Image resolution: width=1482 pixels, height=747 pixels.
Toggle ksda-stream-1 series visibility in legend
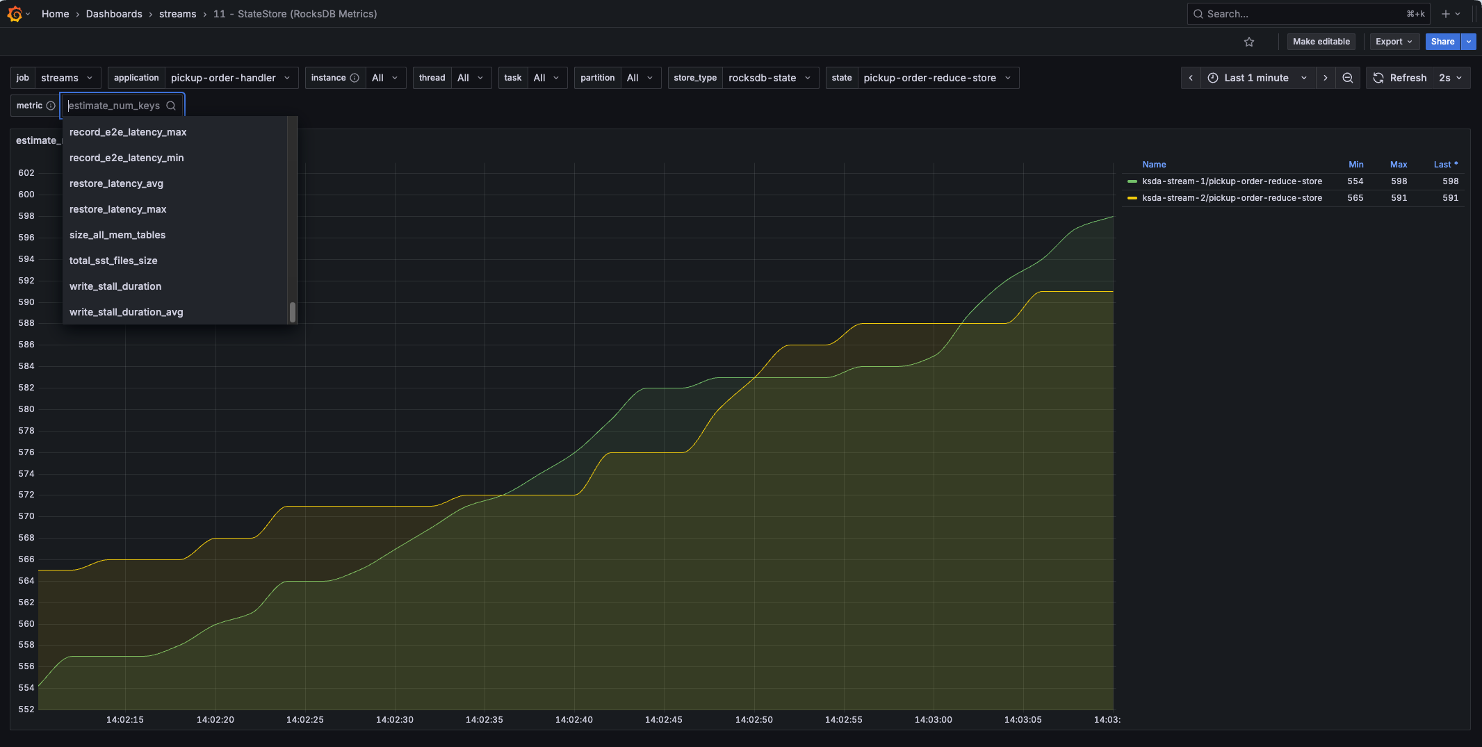click(x=1232, y=181)
